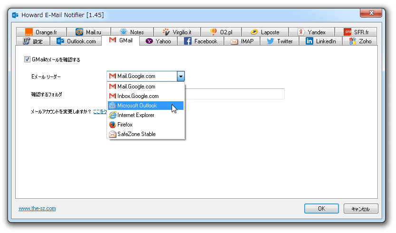Open the LinkedIn tab
This screenshot has width=396, height=233.
click(x=320, y=41)
